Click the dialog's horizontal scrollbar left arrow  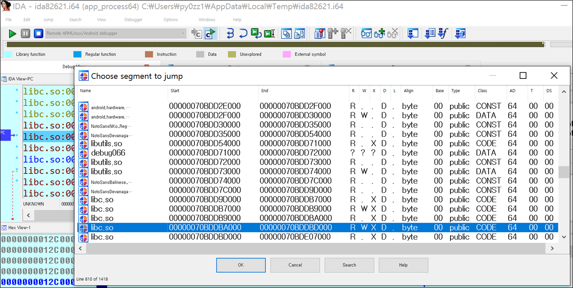pyautogui.click(x=81, y=248)
